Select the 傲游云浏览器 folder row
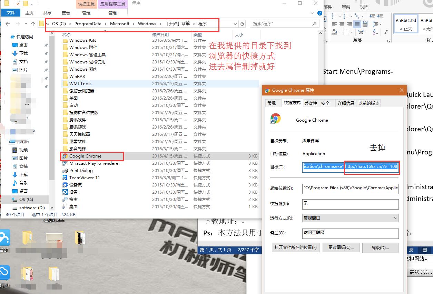Viewport: 433px width, 294px height. click(160, 91)
